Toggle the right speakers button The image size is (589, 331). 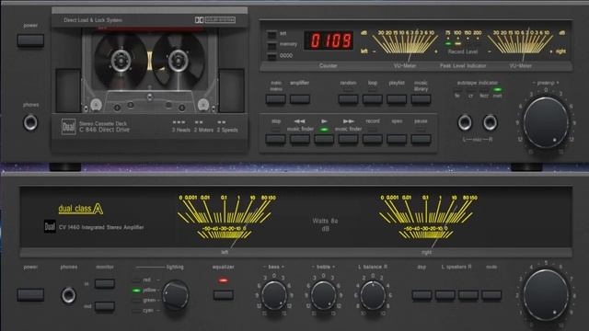(468, 295)
